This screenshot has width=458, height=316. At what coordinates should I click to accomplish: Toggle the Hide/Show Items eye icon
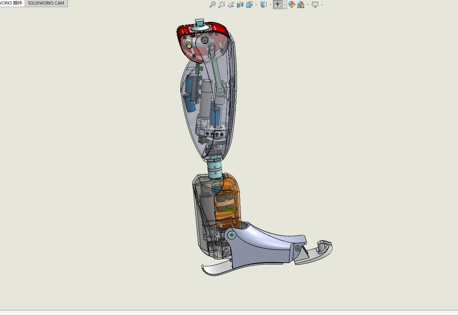[278, 5]
